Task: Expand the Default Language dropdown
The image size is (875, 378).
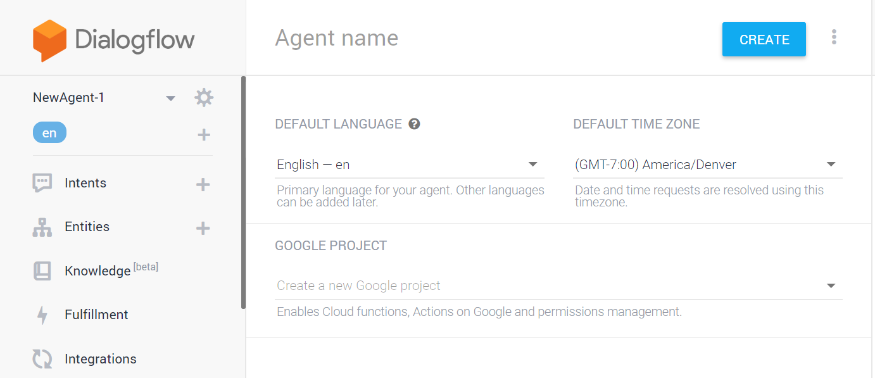Action: click(532, 164)
